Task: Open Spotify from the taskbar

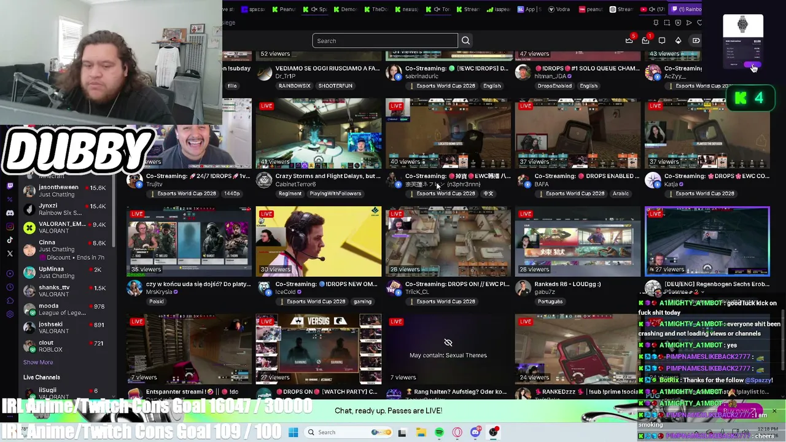Action: 439,432
